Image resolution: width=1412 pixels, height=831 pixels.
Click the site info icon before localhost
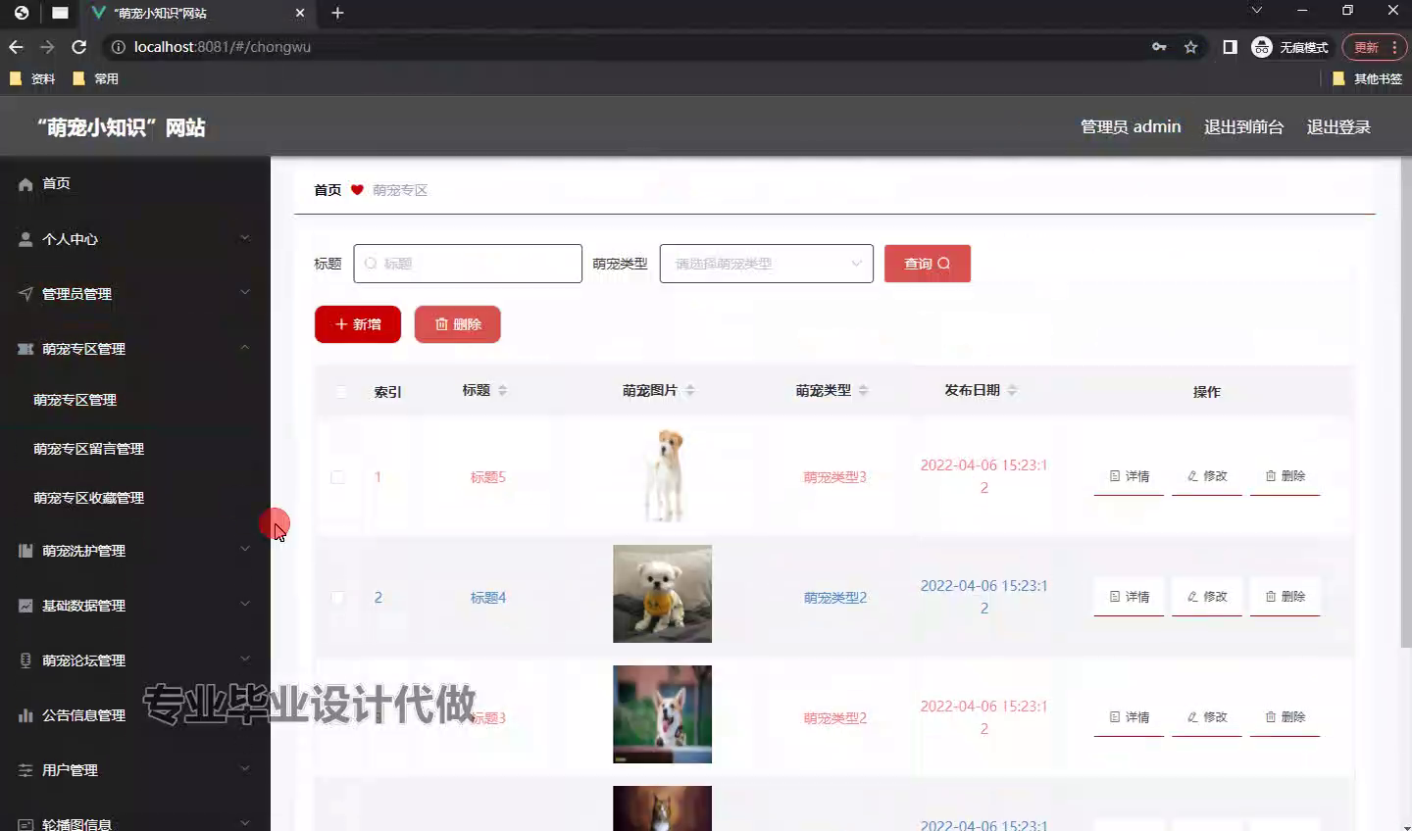tap(119, 47)
